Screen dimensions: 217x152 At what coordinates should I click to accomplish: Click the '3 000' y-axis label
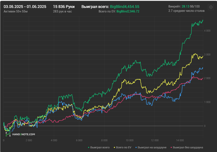click(x=207, y=55)
